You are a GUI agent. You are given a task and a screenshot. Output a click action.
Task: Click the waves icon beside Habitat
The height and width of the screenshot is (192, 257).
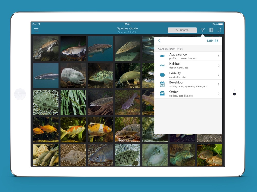click(x=162, y=66)
